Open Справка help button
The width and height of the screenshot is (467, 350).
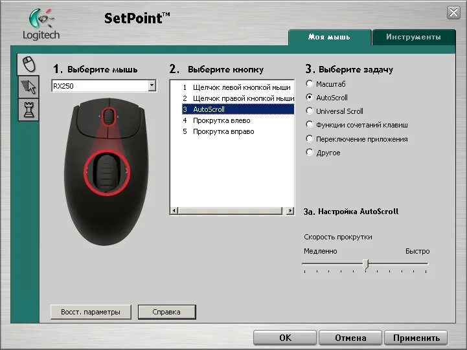click(167, 312)
